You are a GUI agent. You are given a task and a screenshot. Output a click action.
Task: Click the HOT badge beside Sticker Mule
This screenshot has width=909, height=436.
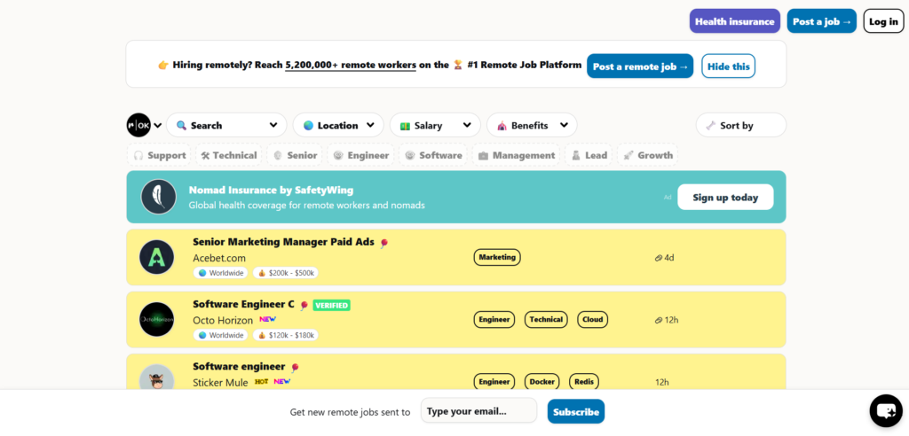point(262,382)
